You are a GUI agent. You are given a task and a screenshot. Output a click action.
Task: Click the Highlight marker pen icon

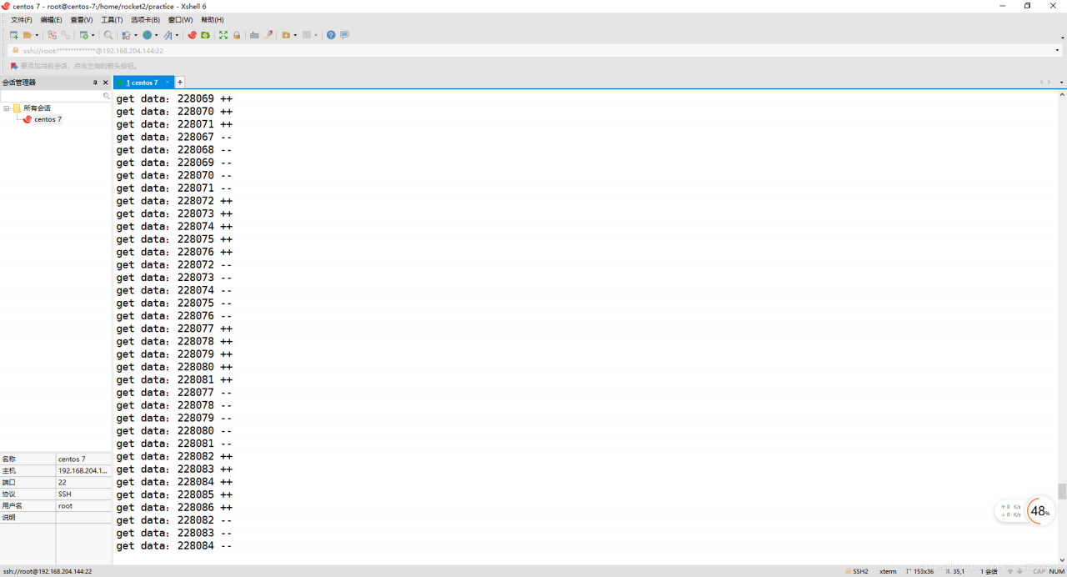[268, 35]
